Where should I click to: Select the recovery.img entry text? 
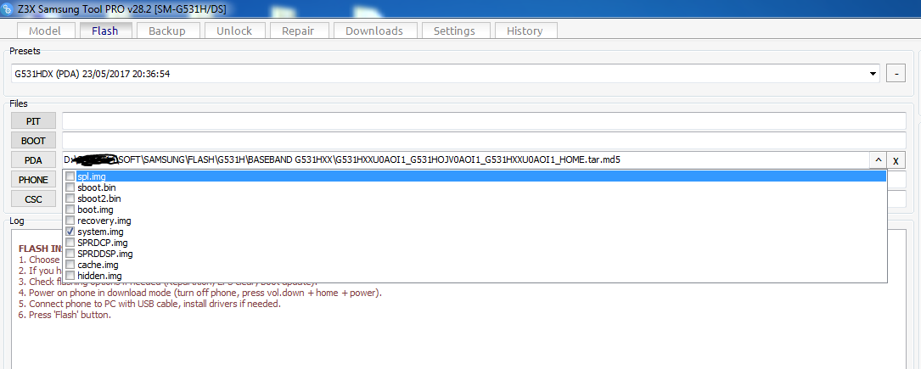tap(104, 221)
